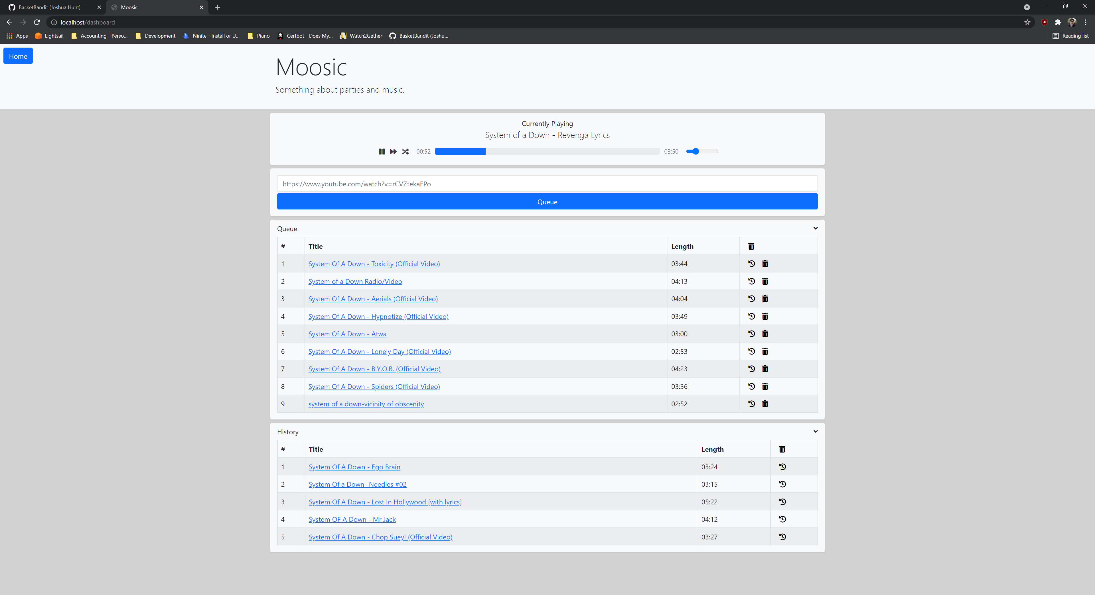Skip to the next track
1095x595 pixels.
click(393, 152)
